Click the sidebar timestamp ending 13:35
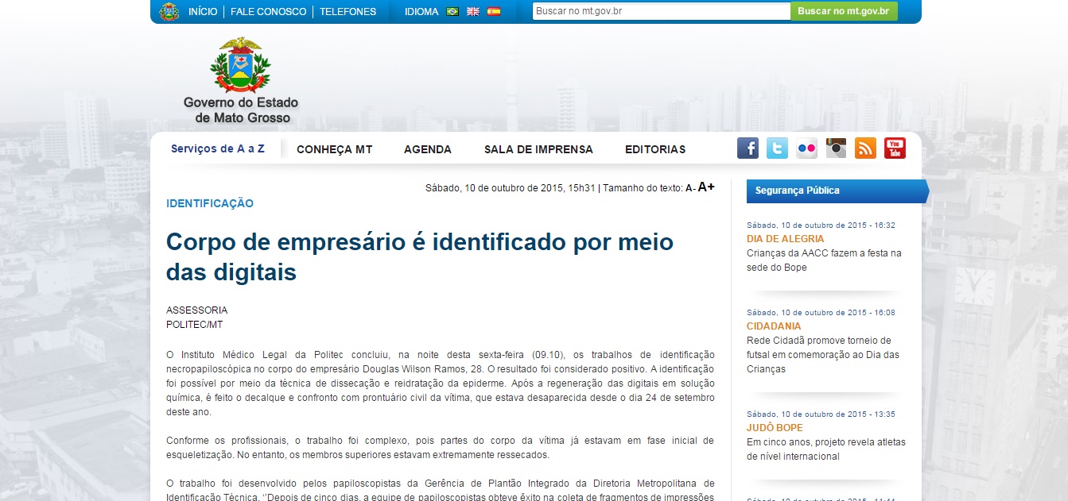The image size is (1068, 501). [x=821, y=414]
